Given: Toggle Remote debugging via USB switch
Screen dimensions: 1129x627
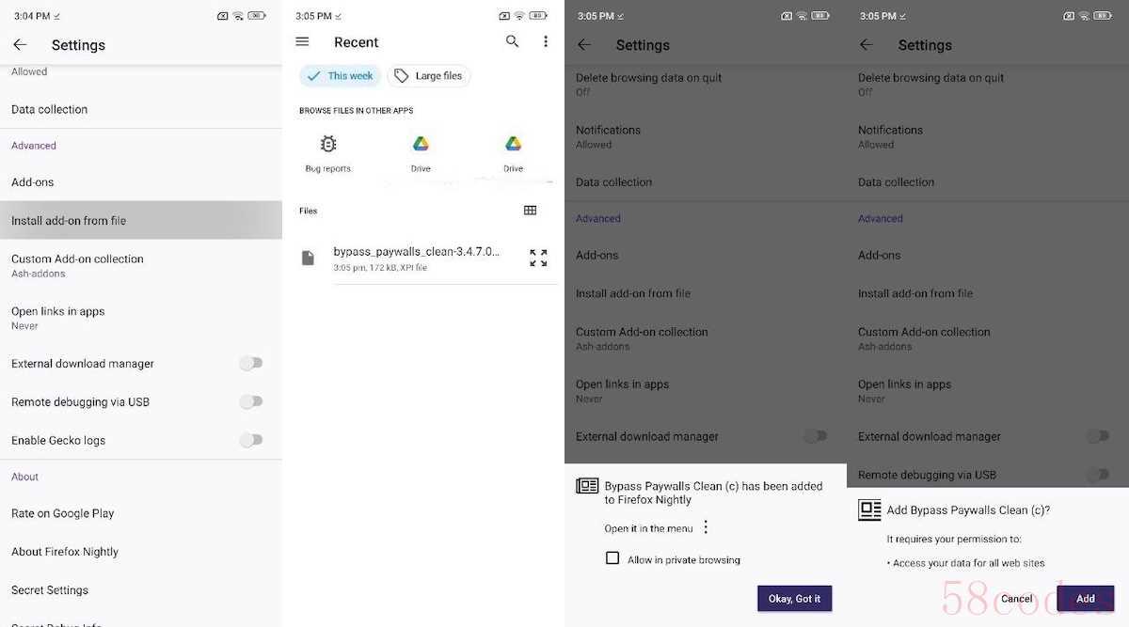Looking at the screenshot, I should click(x=251, y=401).
